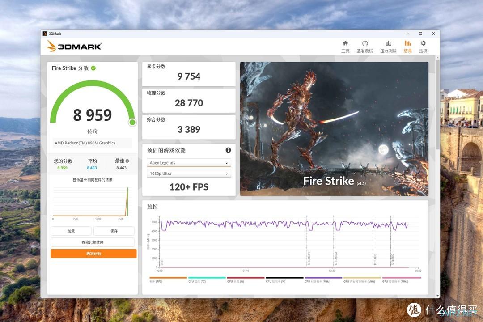Open the 压力测试 stress test tab
Image resolution: width=483 pixels, height=322 pixels.
click(x=388, y=47)
